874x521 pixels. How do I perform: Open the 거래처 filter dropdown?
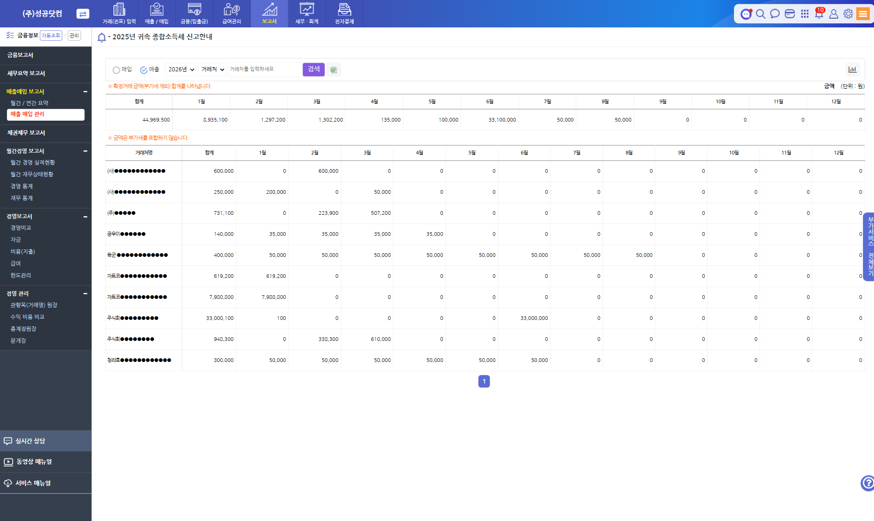(212, 69)
